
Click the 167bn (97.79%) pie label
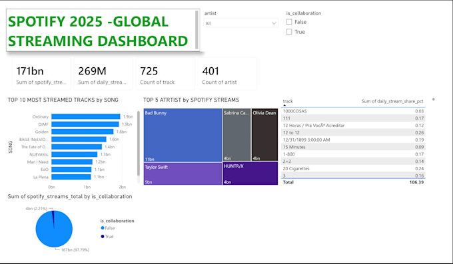pyautogui.click(x=75, y=250)
